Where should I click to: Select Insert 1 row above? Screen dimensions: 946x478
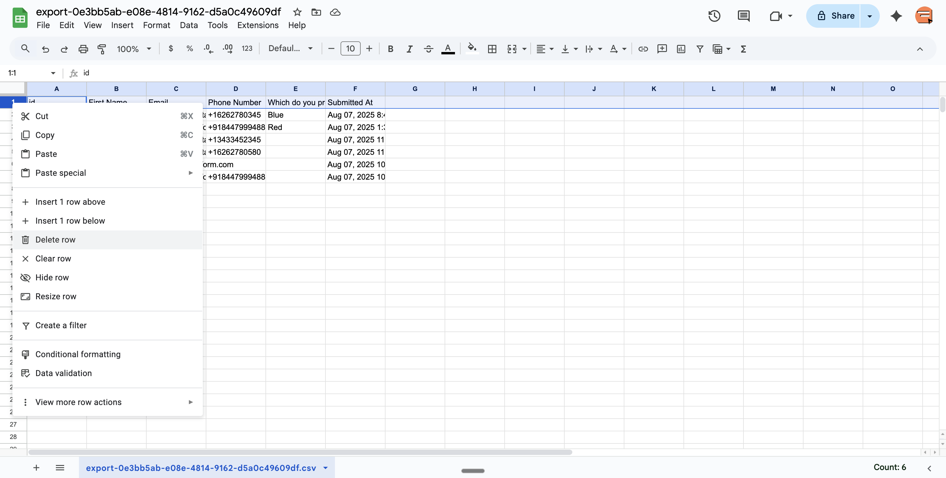[107, 202]
